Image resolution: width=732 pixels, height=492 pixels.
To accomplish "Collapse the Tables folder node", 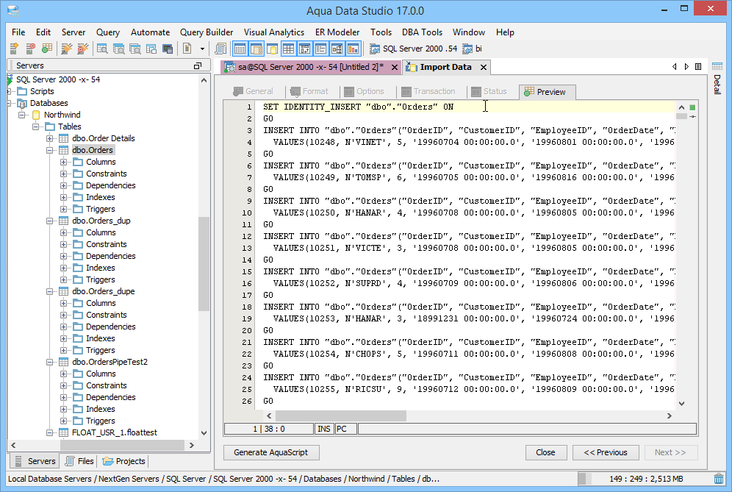I will pos(35,126).
